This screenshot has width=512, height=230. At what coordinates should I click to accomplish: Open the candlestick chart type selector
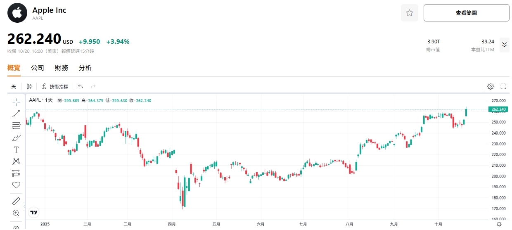click(x=29, y=86)
